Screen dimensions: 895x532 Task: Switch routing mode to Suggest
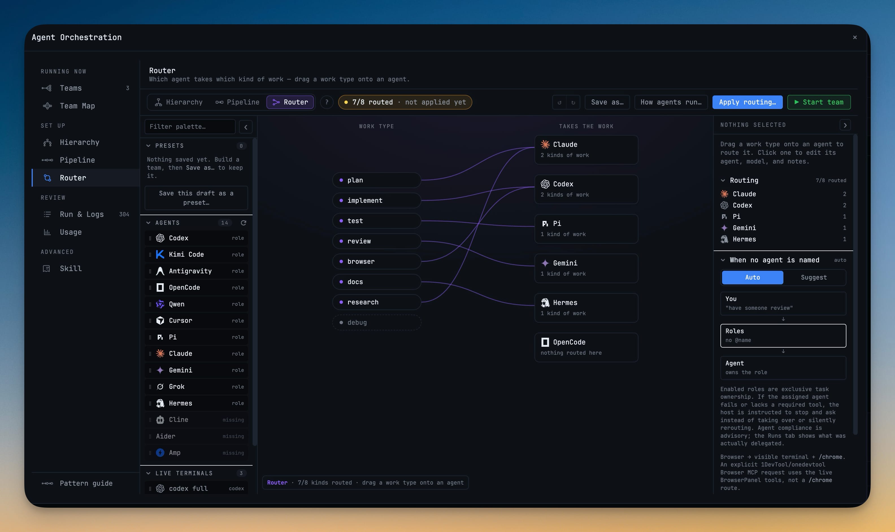click(814, 278)
